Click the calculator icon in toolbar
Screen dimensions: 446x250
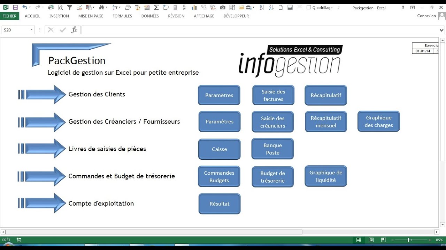click(x=175, y=8)
